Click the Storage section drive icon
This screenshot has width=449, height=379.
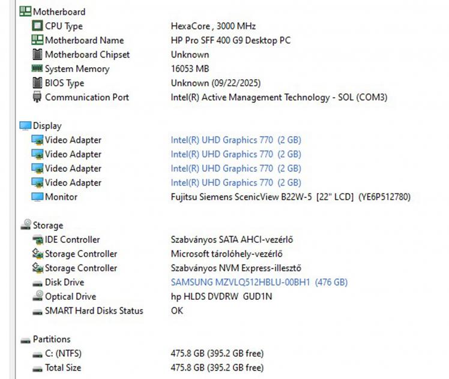(x=26, y=225)
